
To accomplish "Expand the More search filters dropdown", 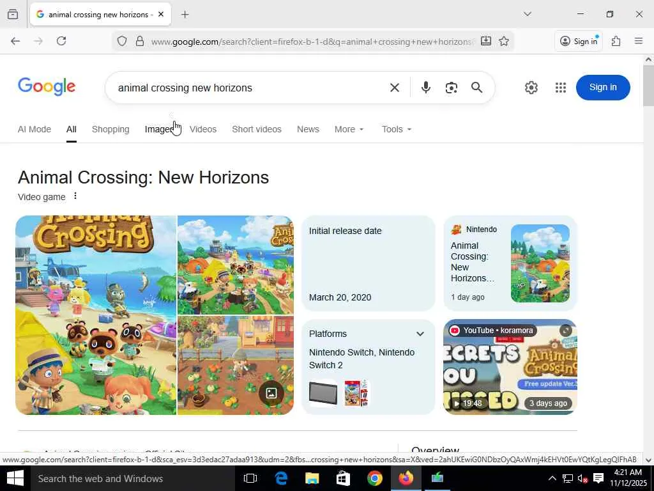I will click(349, 129).
